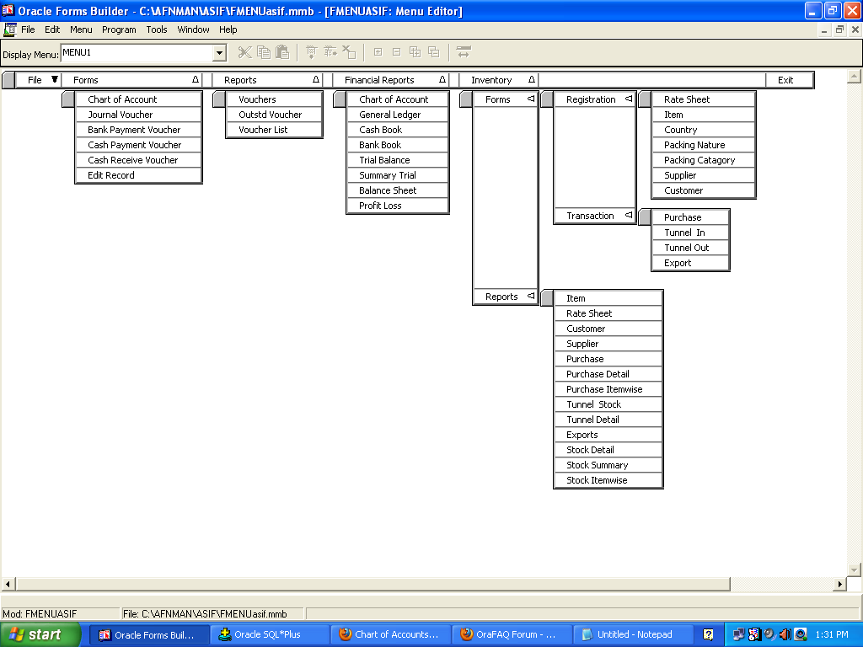Select the Trial Balance menu item
This screenshot has height=647, width=863.
[398, 160]
